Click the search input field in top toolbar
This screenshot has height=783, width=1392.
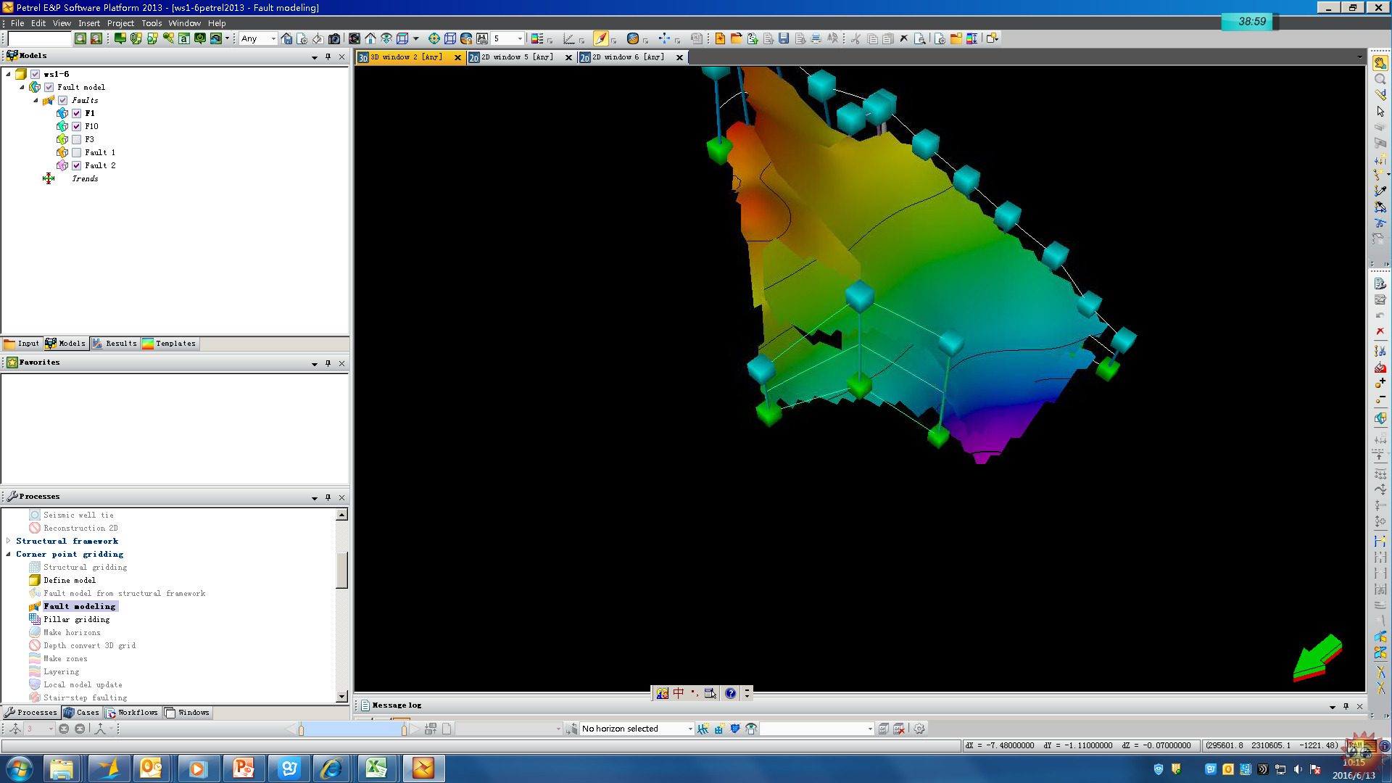pos(40,38)
